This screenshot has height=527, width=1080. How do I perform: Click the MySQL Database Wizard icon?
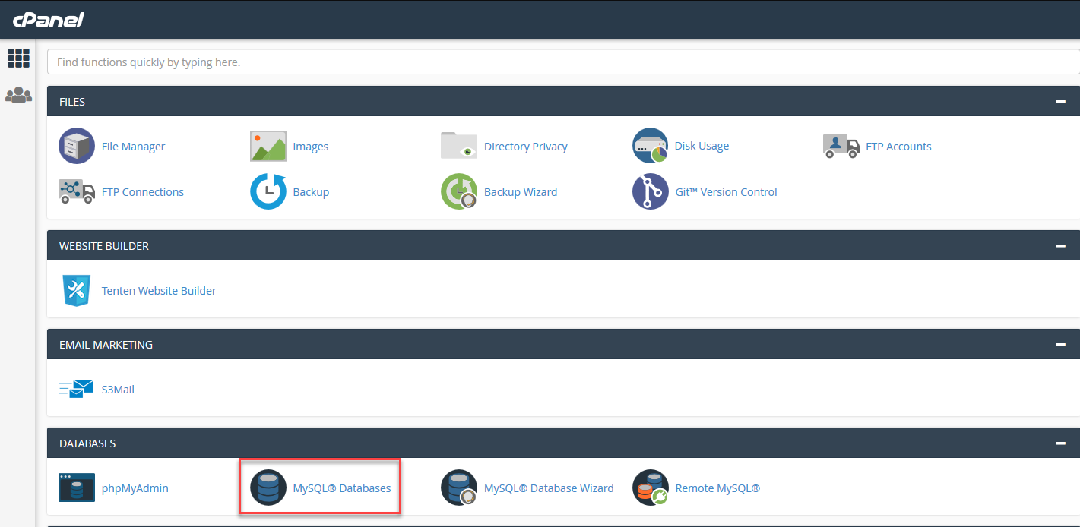click(x=459, y=488)
